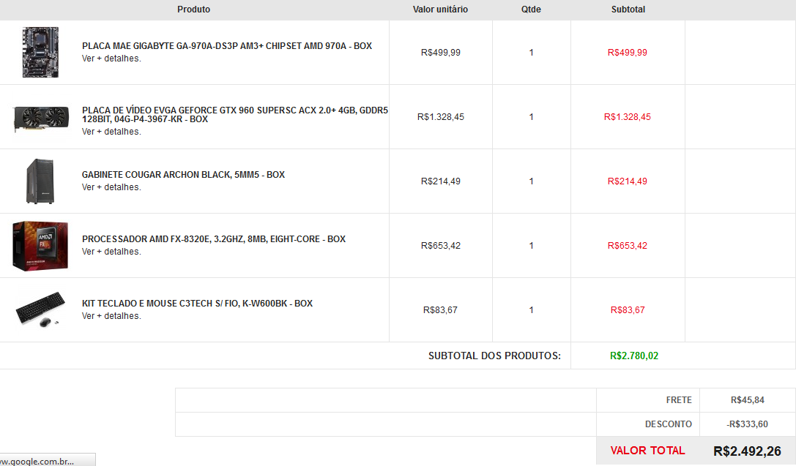This screenshot has height=466, width=796.
Task: Open the PLACA MAE GIGABYTE GA-970A-DS3P product link
Action: [227, 45]
